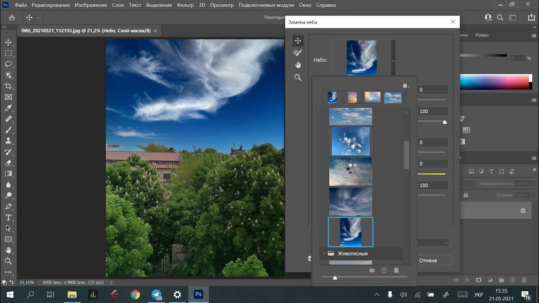This screenshot has height=303, width=539.
Task: Open the Edit Toolbar three-dots menu
Action: pyautogui.click(x=8, y=271)
